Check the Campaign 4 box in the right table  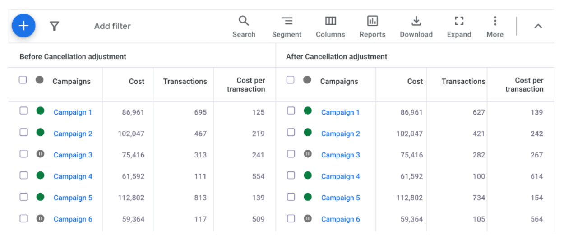point(291,175)
